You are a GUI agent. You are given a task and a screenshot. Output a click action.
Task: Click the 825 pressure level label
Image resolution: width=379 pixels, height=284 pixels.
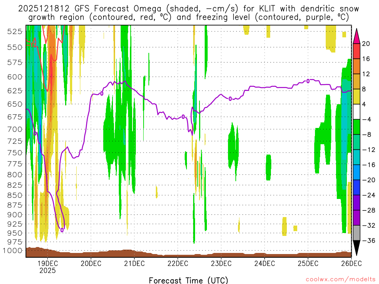tap(15, 185)
